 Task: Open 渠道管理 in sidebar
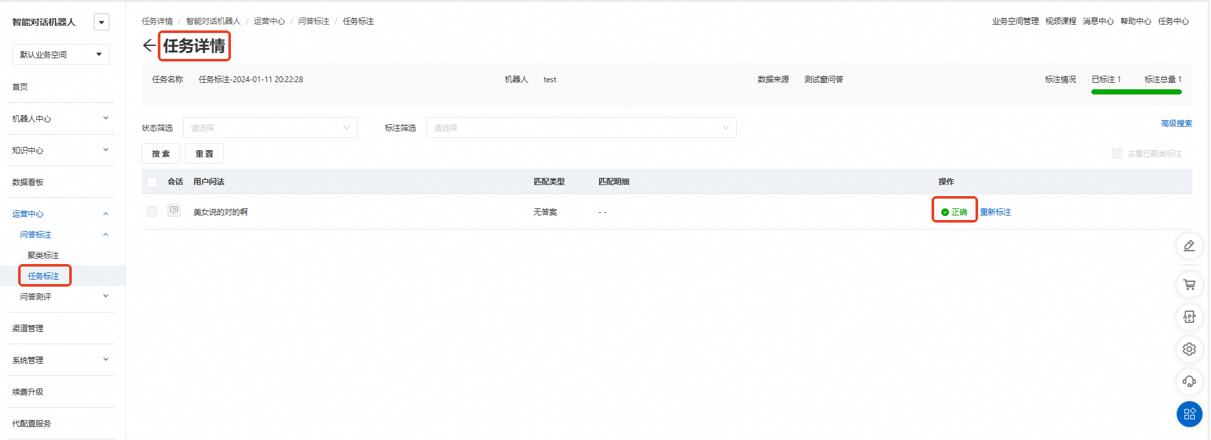pyautogui.click(x=28, y=328)
